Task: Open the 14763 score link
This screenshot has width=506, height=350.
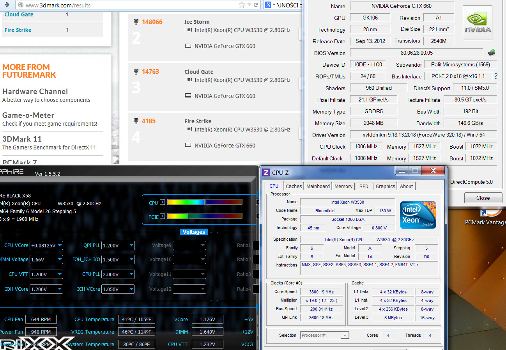Action: click(x=150, y=71)
